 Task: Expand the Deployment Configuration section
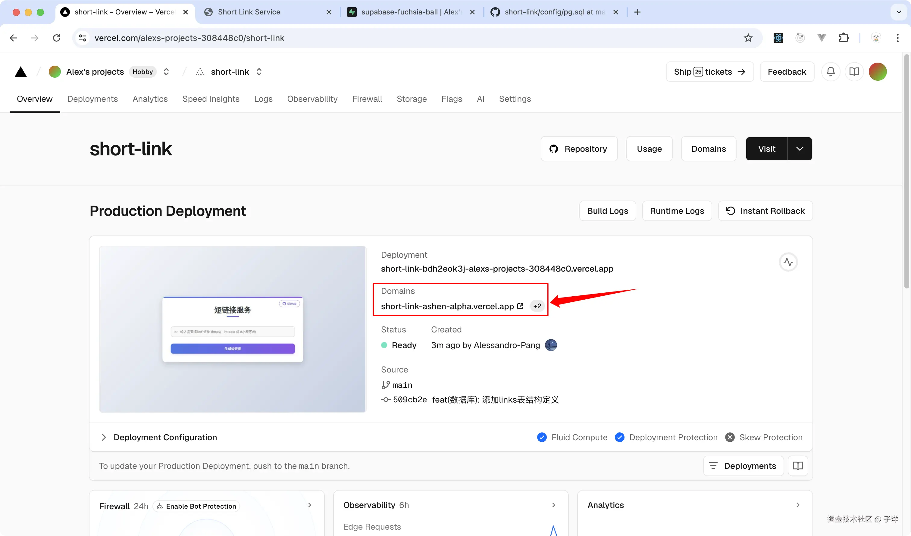coord(104,437)
